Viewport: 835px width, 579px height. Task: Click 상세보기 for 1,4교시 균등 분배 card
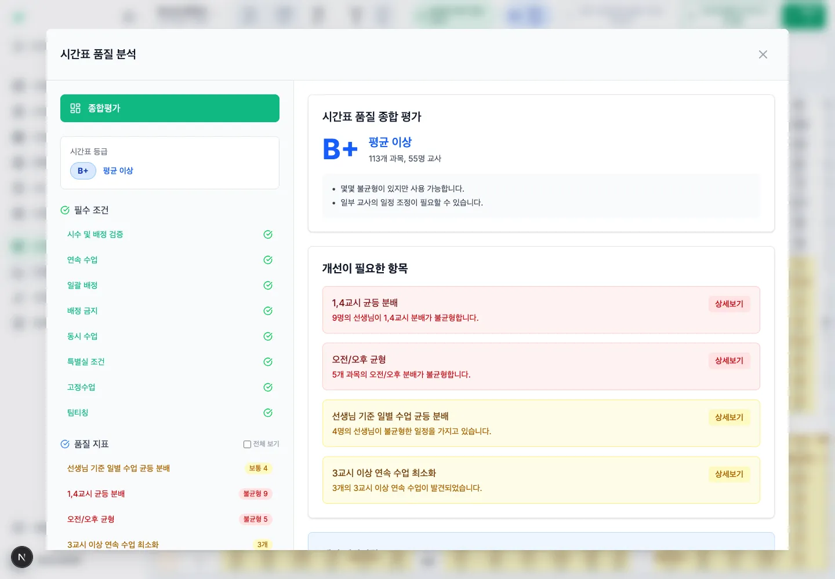[729, 304]
